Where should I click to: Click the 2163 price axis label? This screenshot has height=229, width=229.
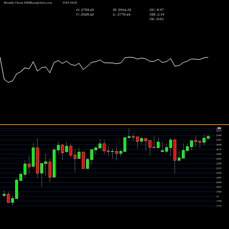[x=218, y=178]
